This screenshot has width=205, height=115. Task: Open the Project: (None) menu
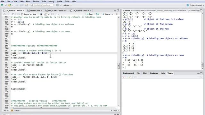[195, 5]
